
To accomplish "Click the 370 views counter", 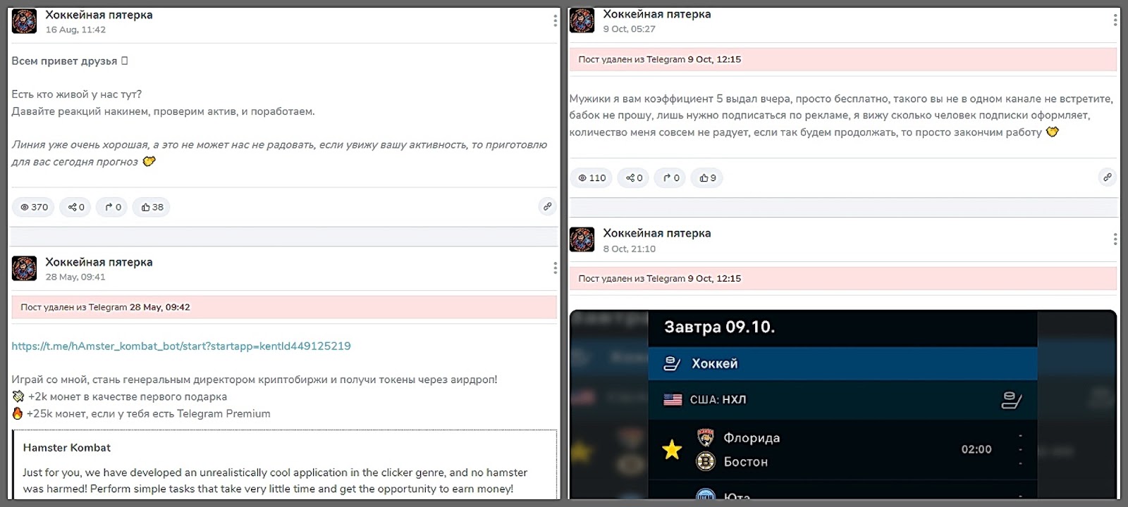I will click(x=33, y=207).
